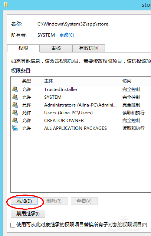This screenshot has width=151, height=236.
Task: Click the Administrators entry's group icon
Action: tap(15, 105)
